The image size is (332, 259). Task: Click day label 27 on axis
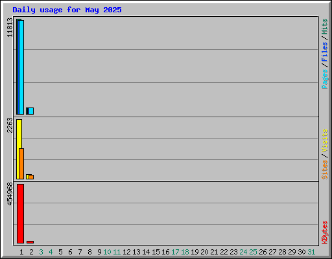coord(272,252)
